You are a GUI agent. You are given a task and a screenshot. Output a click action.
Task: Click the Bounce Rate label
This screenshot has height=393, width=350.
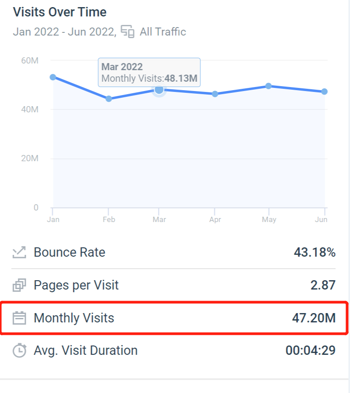point(69,253)
